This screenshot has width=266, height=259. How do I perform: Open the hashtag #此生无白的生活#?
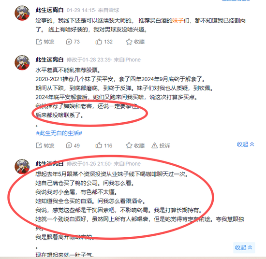click(x=59, y=133)
